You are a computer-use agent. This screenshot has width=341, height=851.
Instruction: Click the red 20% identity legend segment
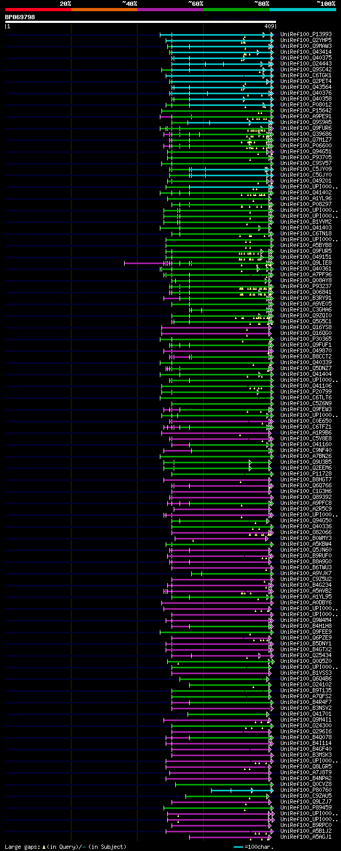click(x=38, y=10)
